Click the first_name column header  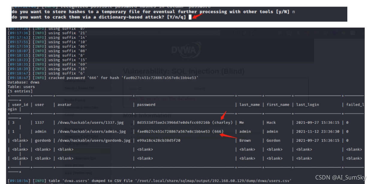point(278,105)
